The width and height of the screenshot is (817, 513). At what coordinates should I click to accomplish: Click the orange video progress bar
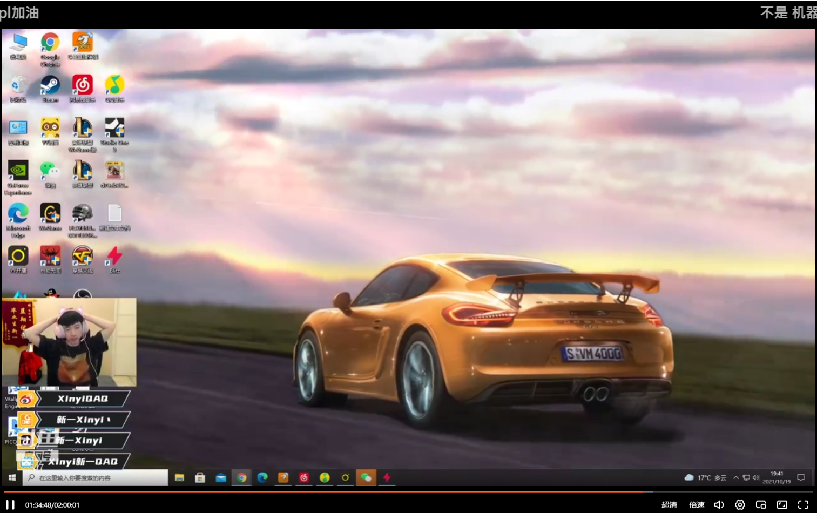pyautogui.click(x=324, y=491)
